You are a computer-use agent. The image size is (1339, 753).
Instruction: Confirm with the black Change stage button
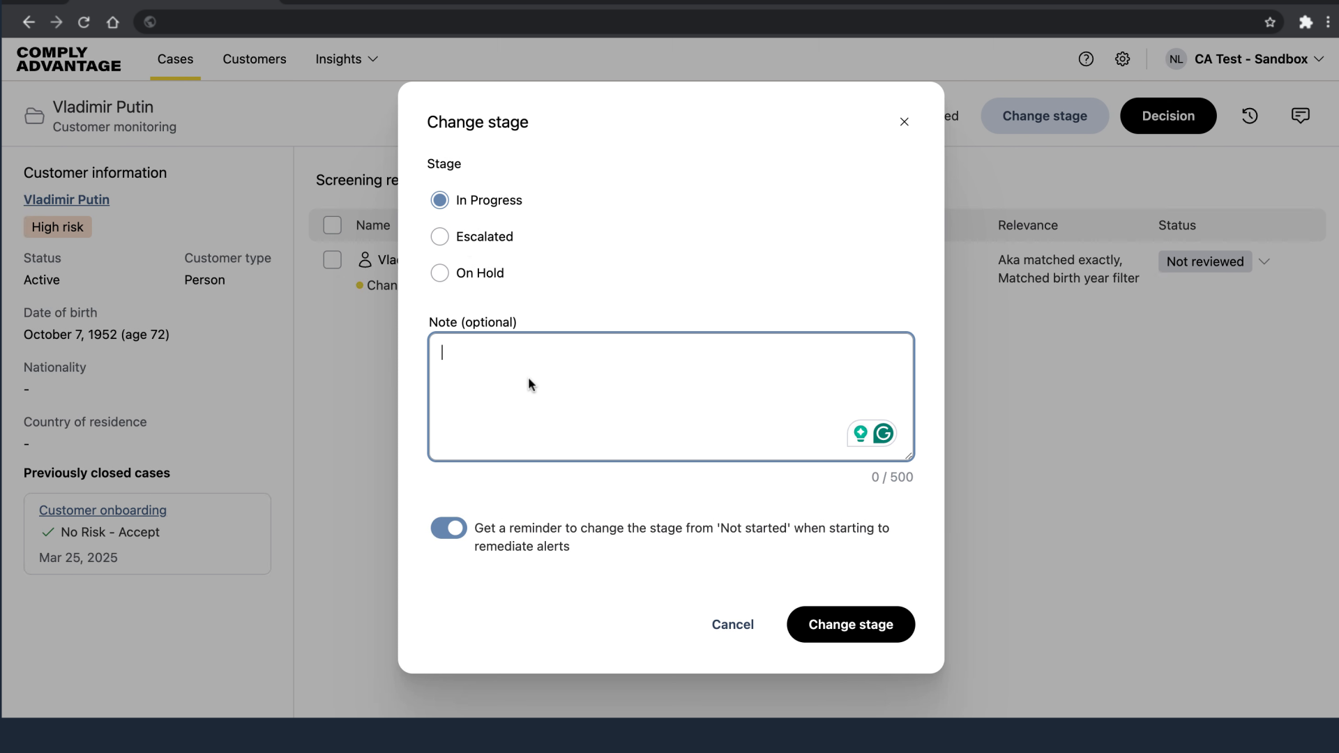click(x=850, y=625)
